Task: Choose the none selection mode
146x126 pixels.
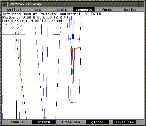Action: (x=38, y=9)
